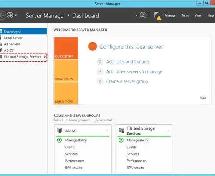Open Performance under File and Storage tile
Image resolution: width=215 pixels, height=176 pixels.
click(136, 161)
